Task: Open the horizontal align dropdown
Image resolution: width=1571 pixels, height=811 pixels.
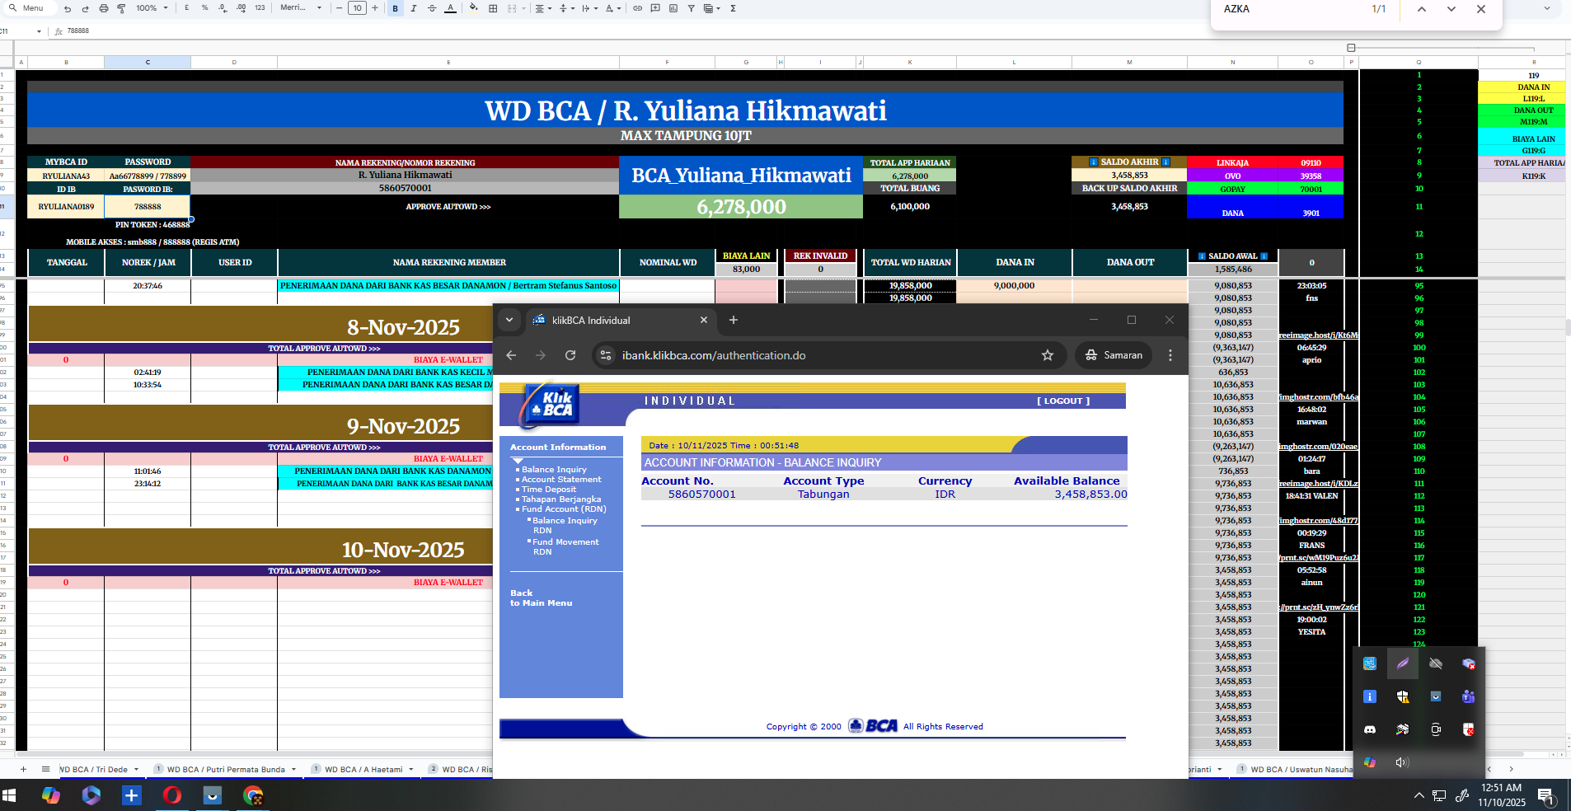Action: click(542, 8)
